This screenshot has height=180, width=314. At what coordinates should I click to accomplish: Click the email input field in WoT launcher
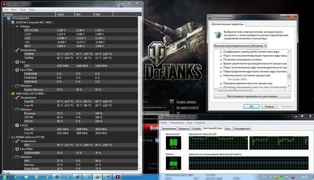(158, 108)
